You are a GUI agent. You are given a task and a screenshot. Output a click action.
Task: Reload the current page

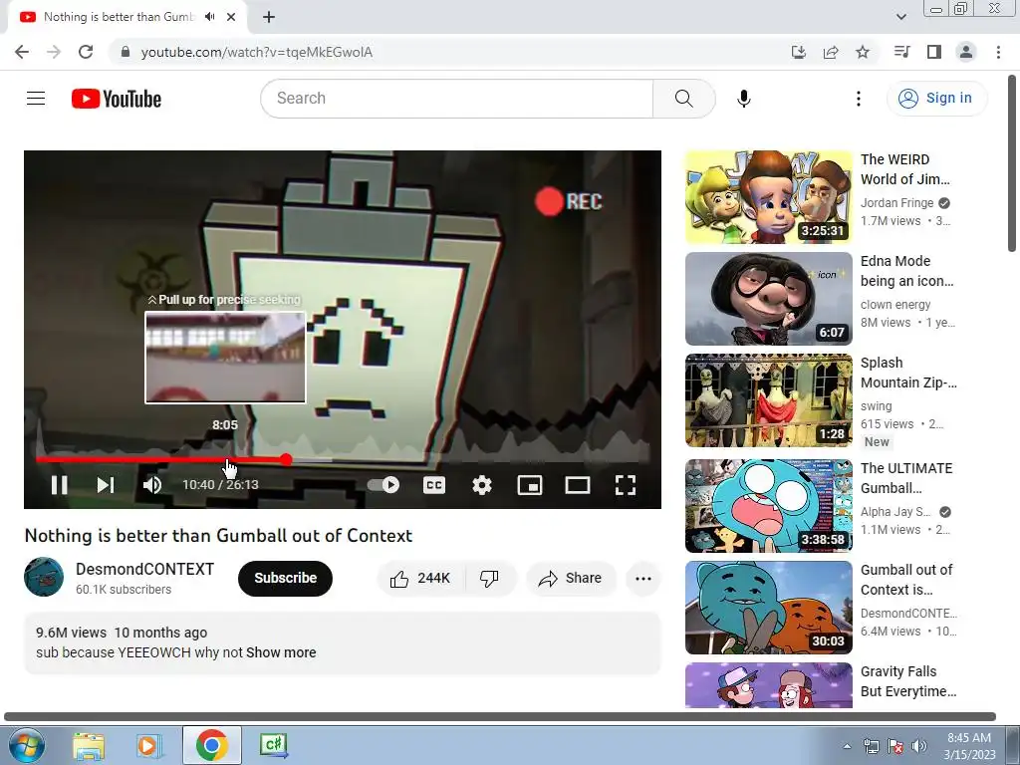tap(86, 52)
